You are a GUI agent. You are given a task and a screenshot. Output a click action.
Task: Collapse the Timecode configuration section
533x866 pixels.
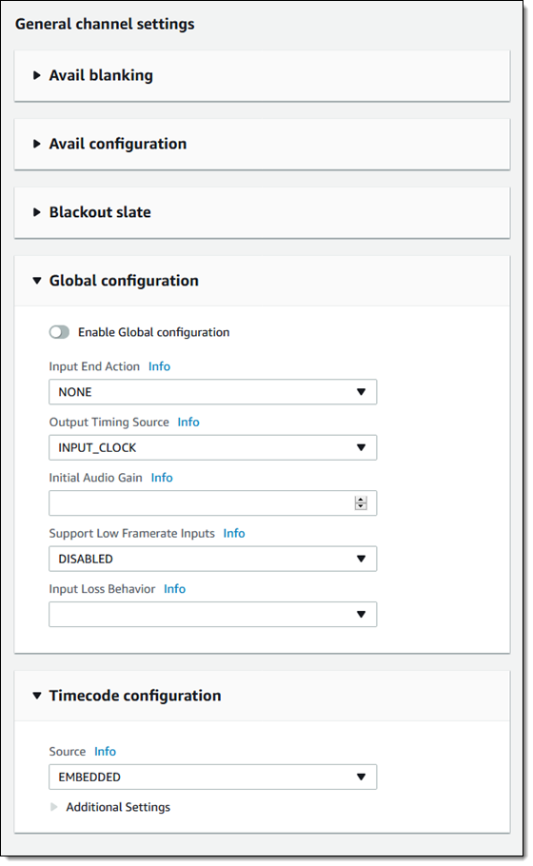coord(262,696)
